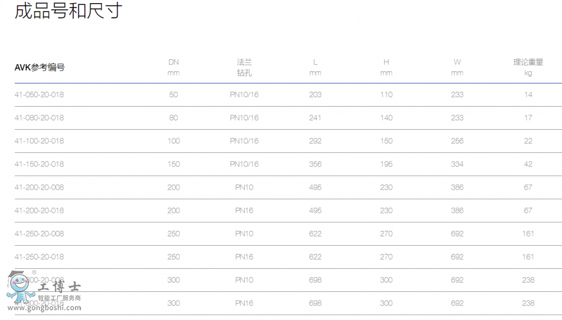Click the weight value 42
Image resolution: width=562 pixels, height=320 pixels.
pyautogui.click(x=528, y=164)
